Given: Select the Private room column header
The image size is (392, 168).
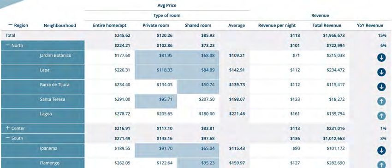Looking at the screenshot, I should click(x=156, y=25).
